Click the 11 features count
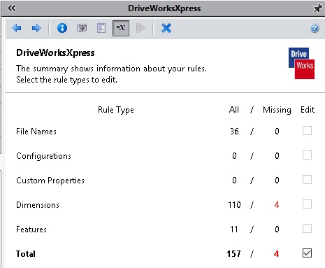This screenshot has height=268, width=325. point(234,230)
